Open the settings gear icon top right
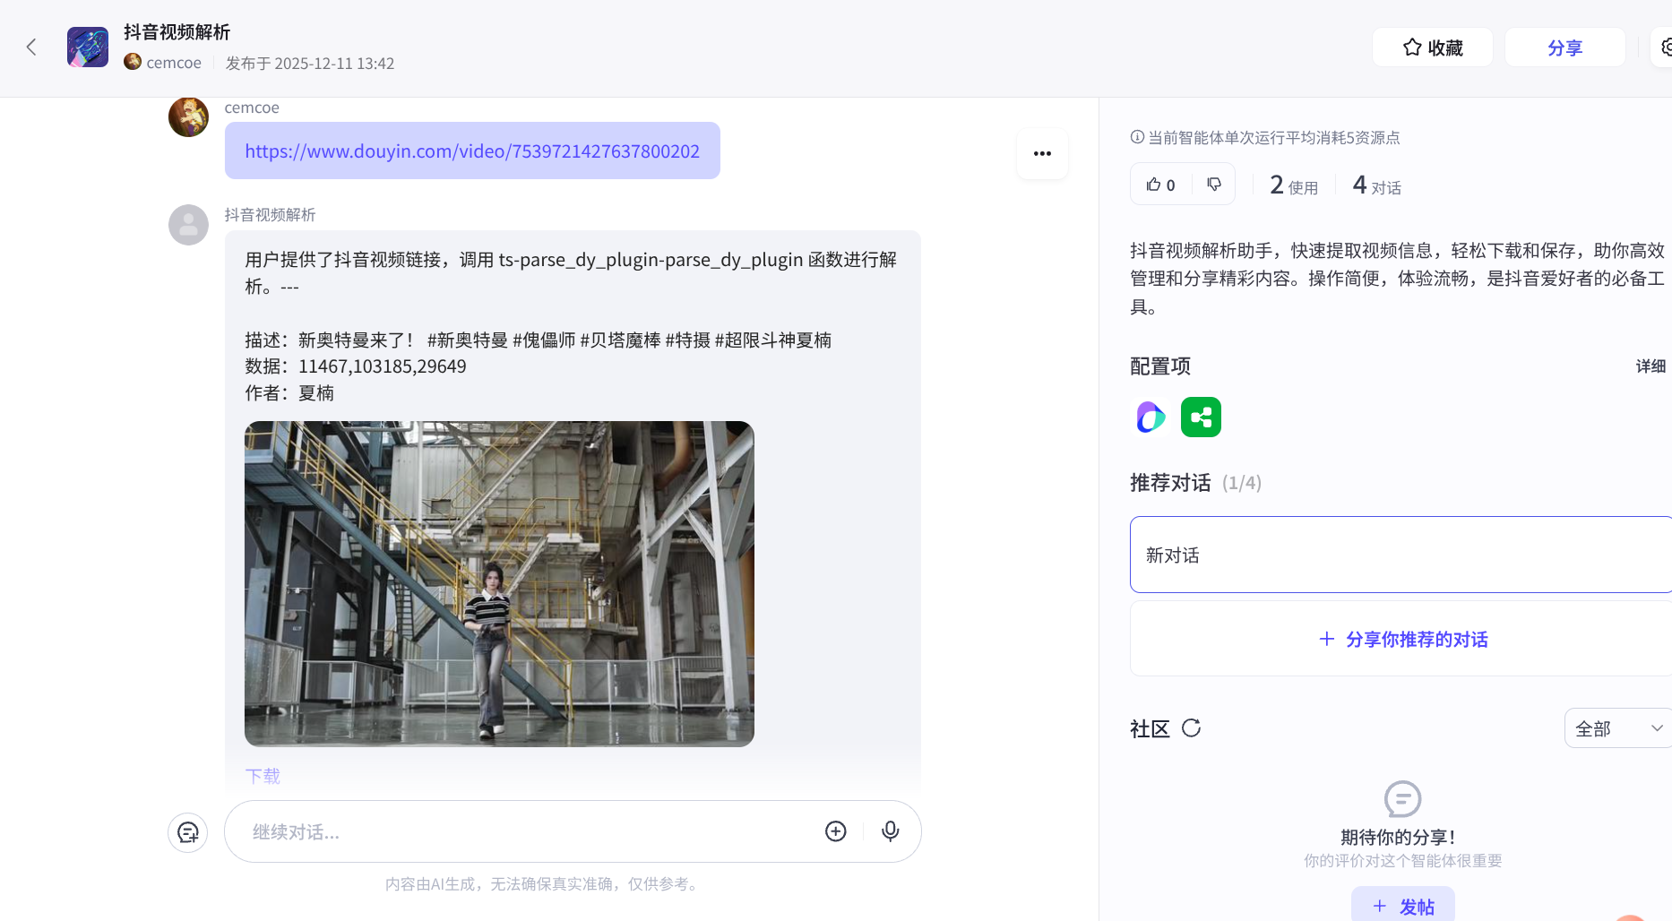 pyautogui.click(x=1665, y=47)
